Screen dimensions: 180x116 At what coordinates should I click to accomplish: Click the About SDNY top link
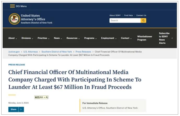[x=115, y=15]
